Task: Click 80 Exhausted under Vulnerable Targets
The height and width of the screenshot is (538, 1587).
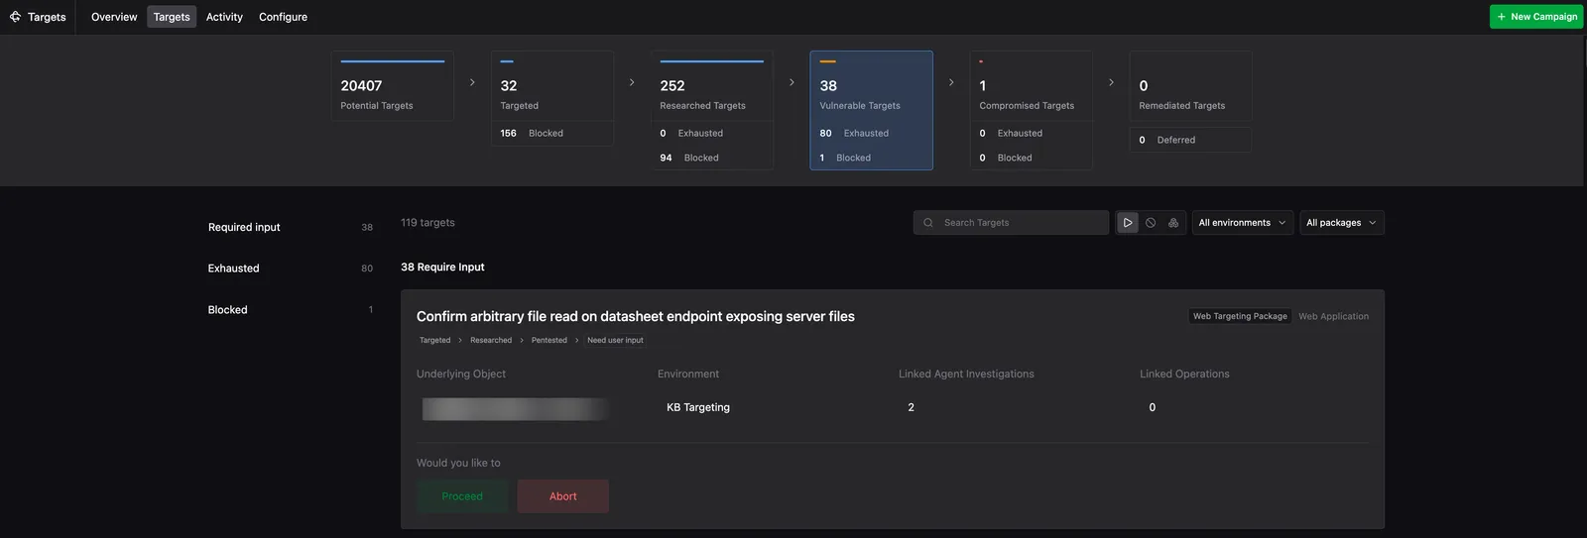Action: coord(872,133)
